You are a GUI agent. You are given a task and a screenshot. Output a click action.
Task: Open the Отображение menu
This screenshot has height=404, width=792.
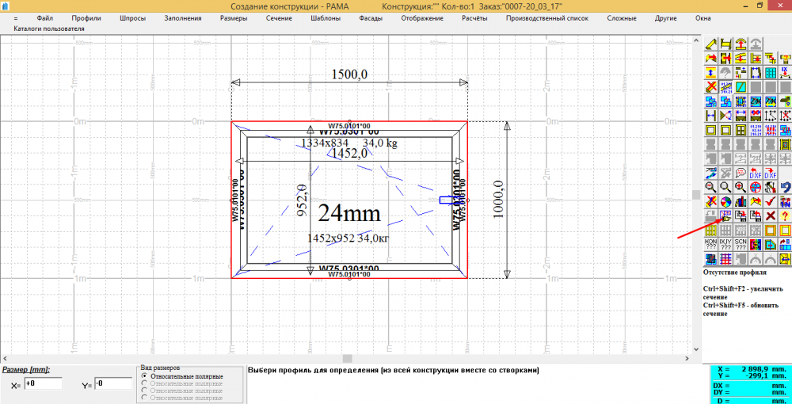[x=422, y=18]
